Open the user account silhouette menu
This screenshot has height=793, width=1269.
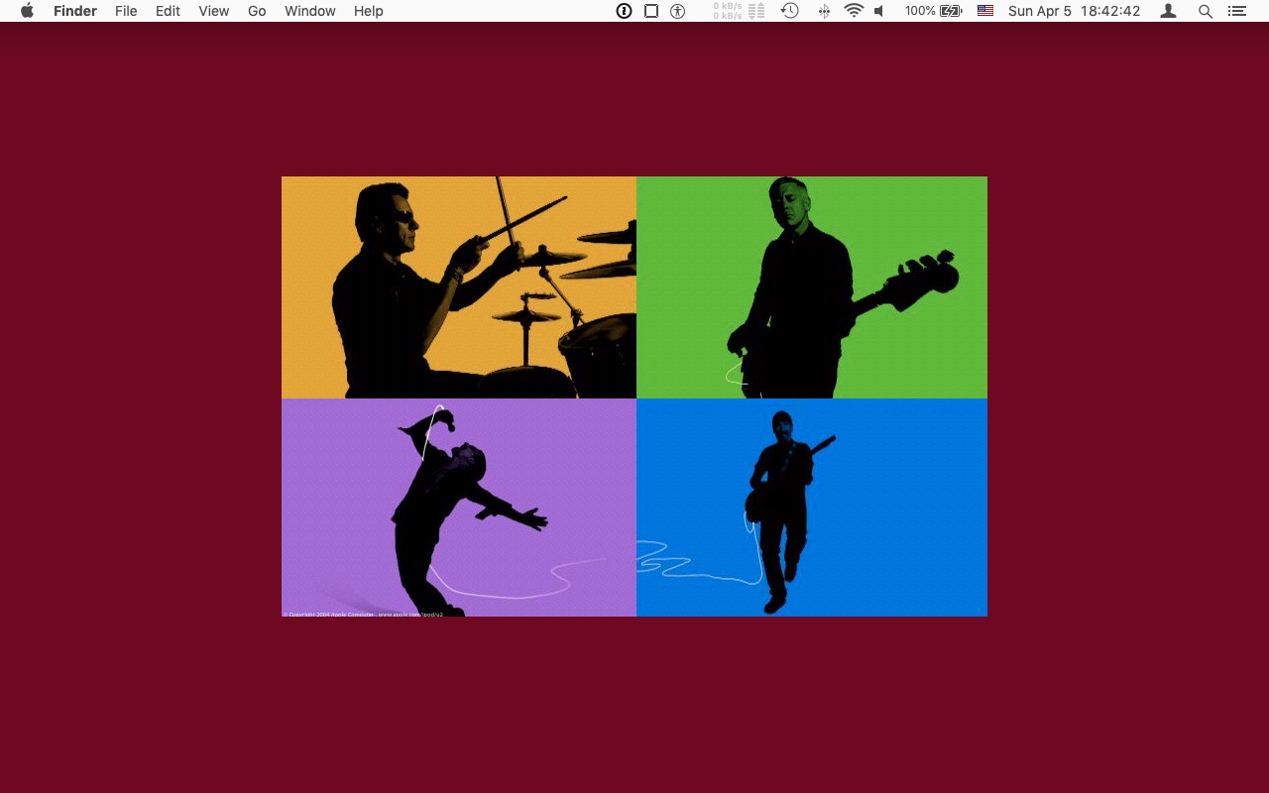coord(1169,11)
